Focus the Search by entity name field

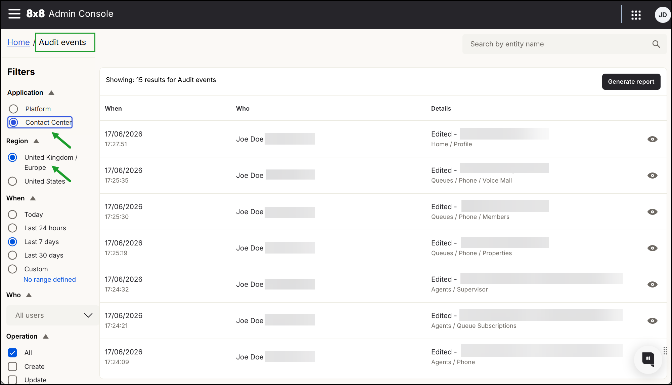click(565, 44)
